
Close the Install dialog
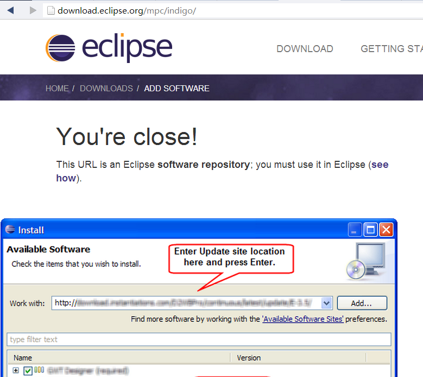point(386,230)
